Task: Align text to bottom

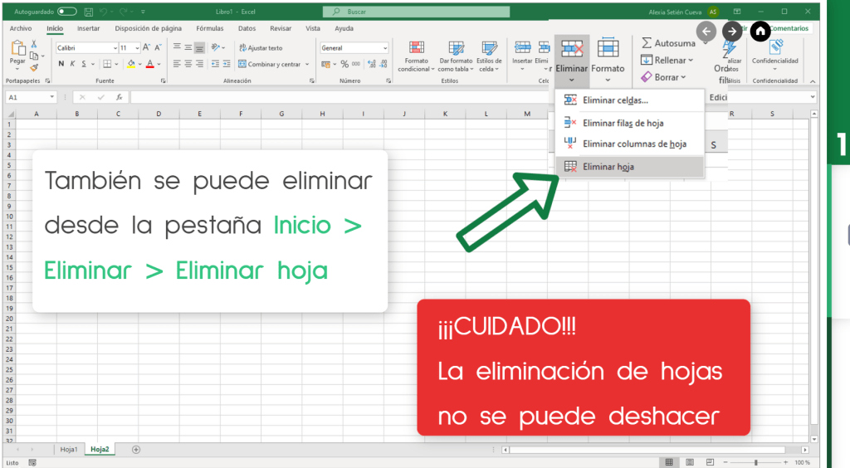Action: (x=199, y=47)
